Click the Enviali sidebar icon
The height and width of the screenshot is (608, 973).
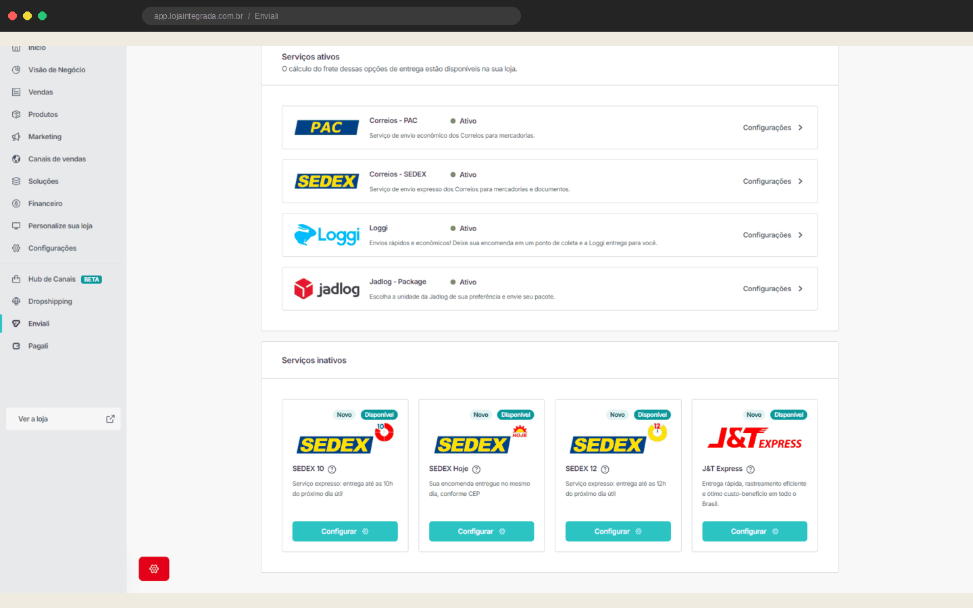(x=16, y=324)
